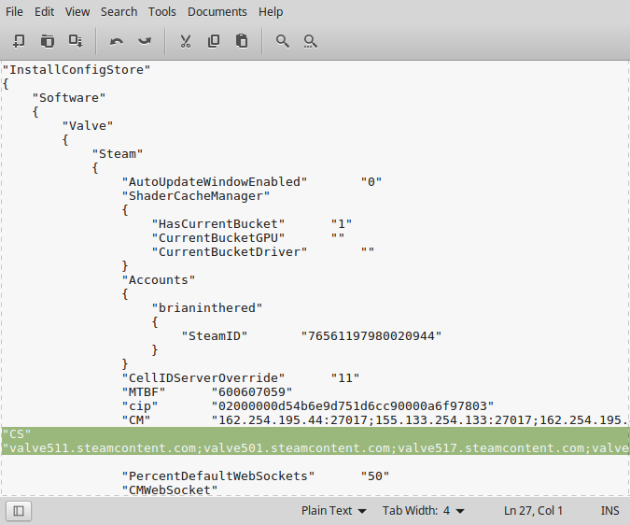The width and height of the screenshot is (630, 525).
Task: Click the "AutoUpdateWindowEnabled" key
Action: pos(215,182)
